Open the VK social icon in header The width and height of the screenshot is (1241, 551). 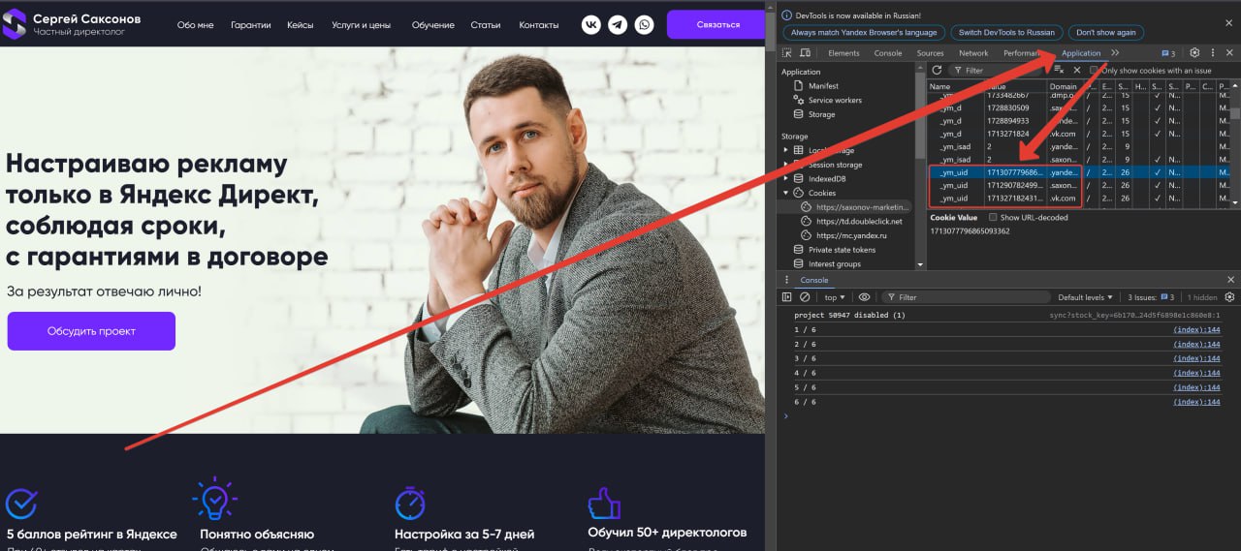point(591,25)
